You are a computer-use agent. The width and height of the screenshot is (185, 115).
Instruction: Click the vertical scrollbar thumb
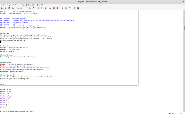[184, 27]
